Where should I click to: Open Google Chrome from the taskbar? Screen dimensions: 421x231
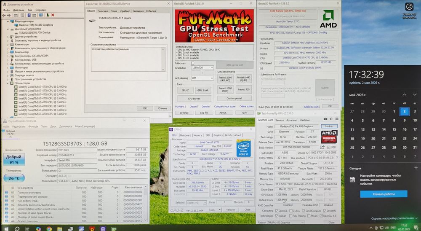[x=49, y=229]
